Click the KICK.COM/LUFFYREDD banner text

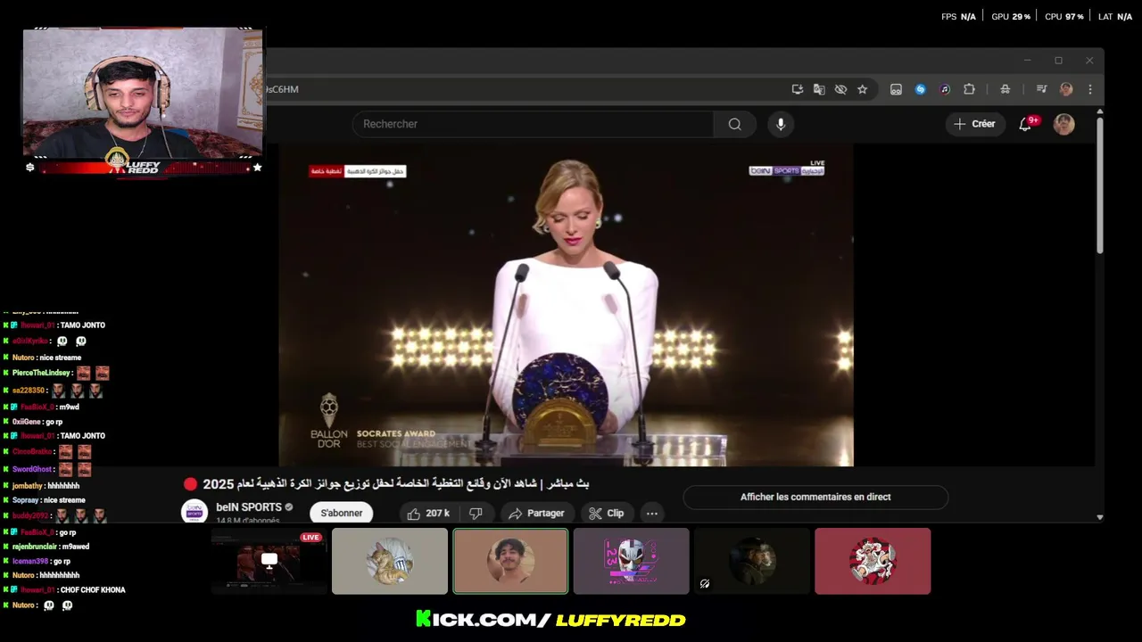tap(550, 620)
